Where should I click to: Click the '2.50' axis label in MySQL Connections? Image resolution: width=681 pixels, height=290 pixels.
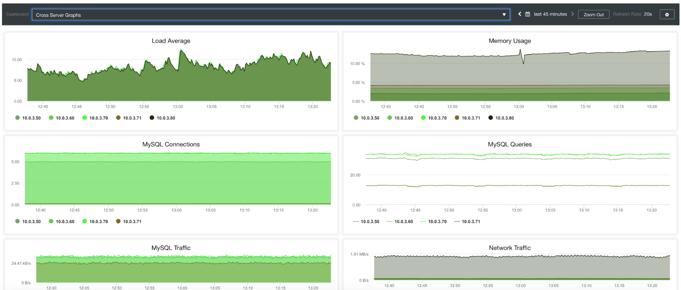click(15, 183)
